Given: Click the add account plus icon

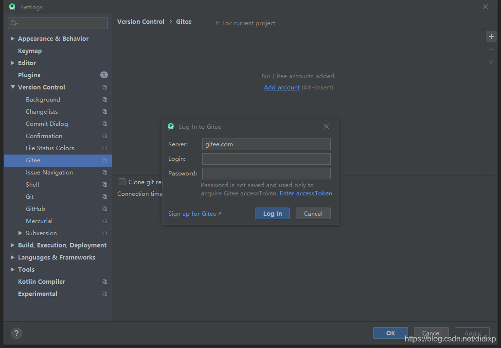Looking at the screenshot, I should (491, 36).
